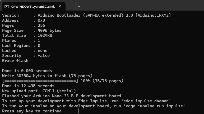
Task: Click the 'Erase flash' output line
Action: 15,61
